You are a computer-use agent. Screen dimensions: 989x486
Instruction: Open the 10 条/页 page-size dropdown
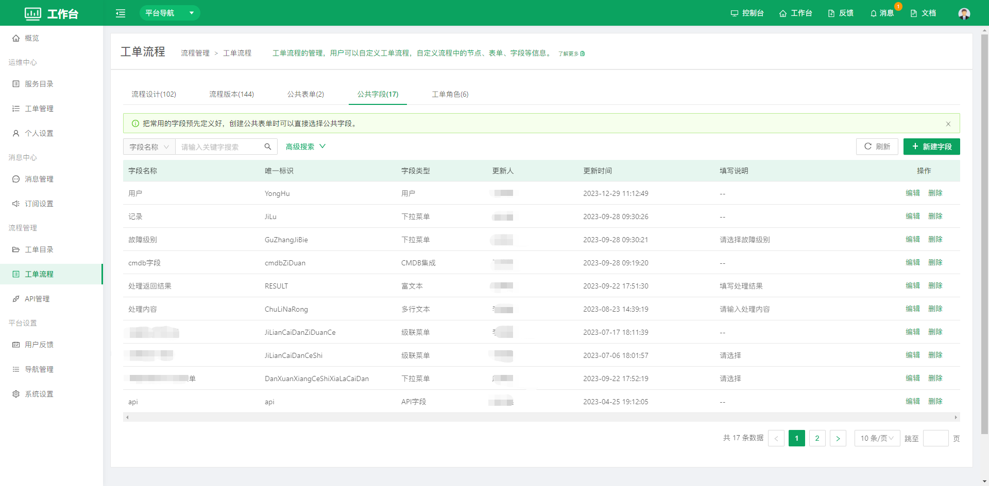point(877,438)
